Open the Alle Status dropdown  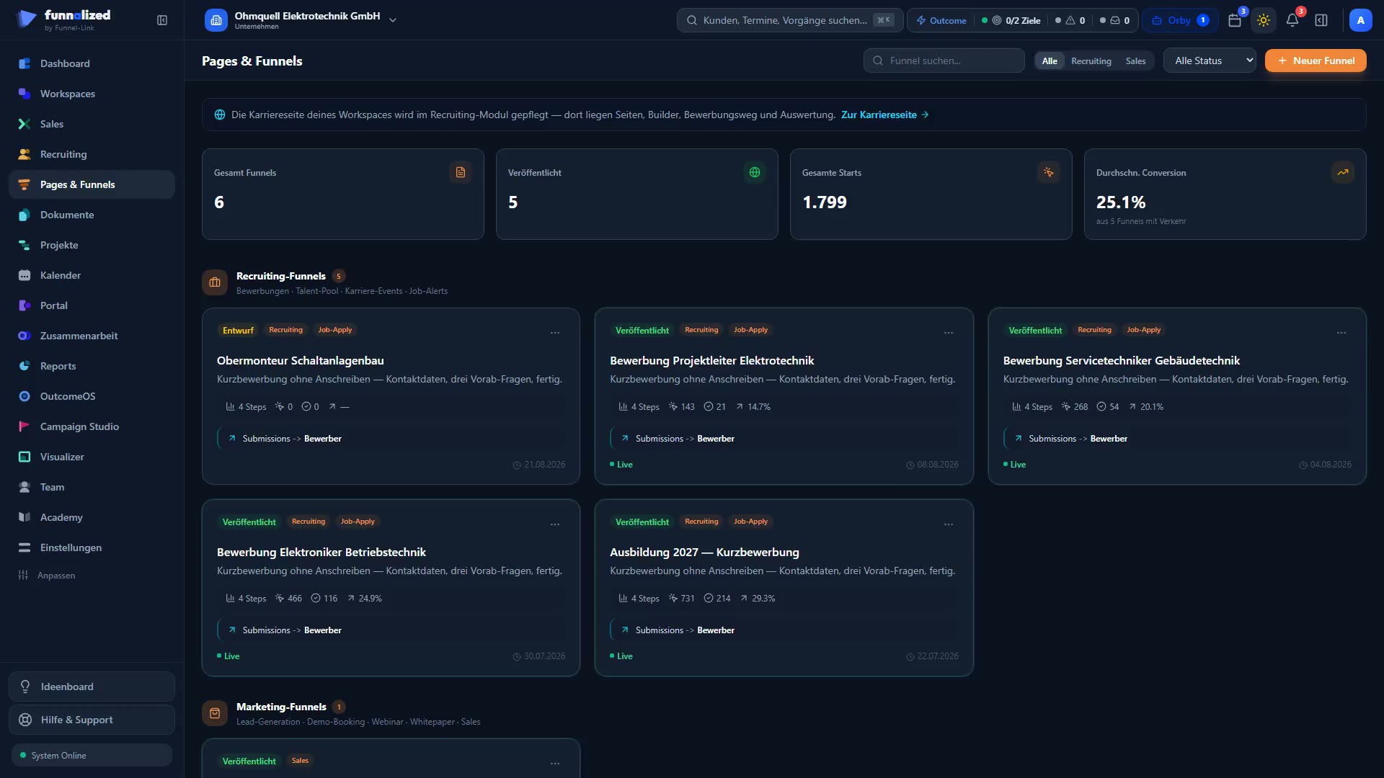(1210, 61)
